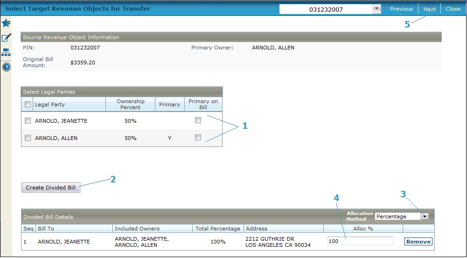The width and height of the screenshot is (467, 258).
Task: Click the add favorite star icon
Action: 6,23
